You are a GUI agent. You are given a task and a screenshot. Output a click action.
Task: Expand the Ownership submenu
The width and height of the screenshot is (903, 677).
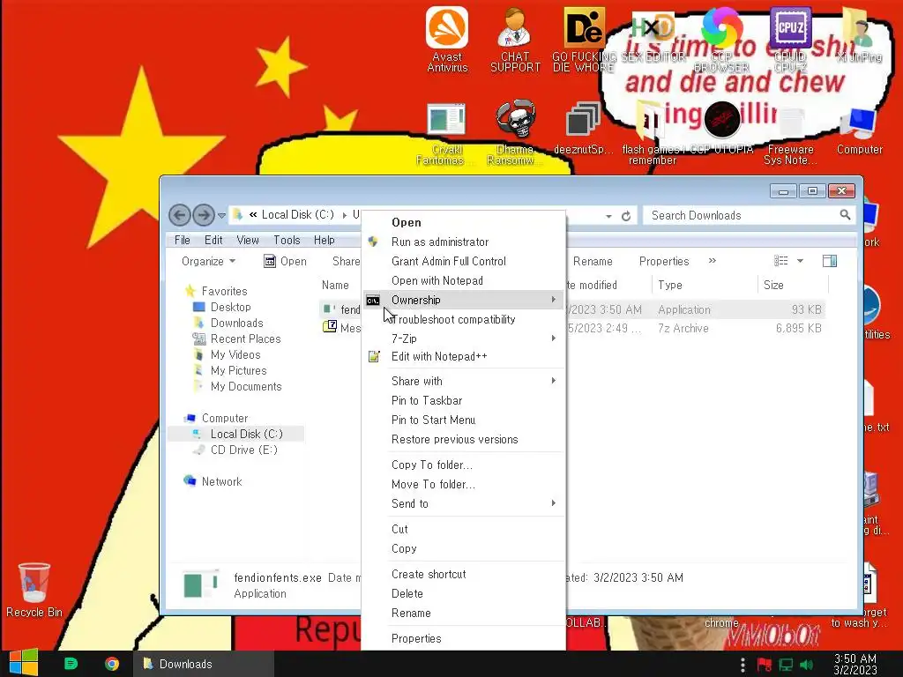464,300
